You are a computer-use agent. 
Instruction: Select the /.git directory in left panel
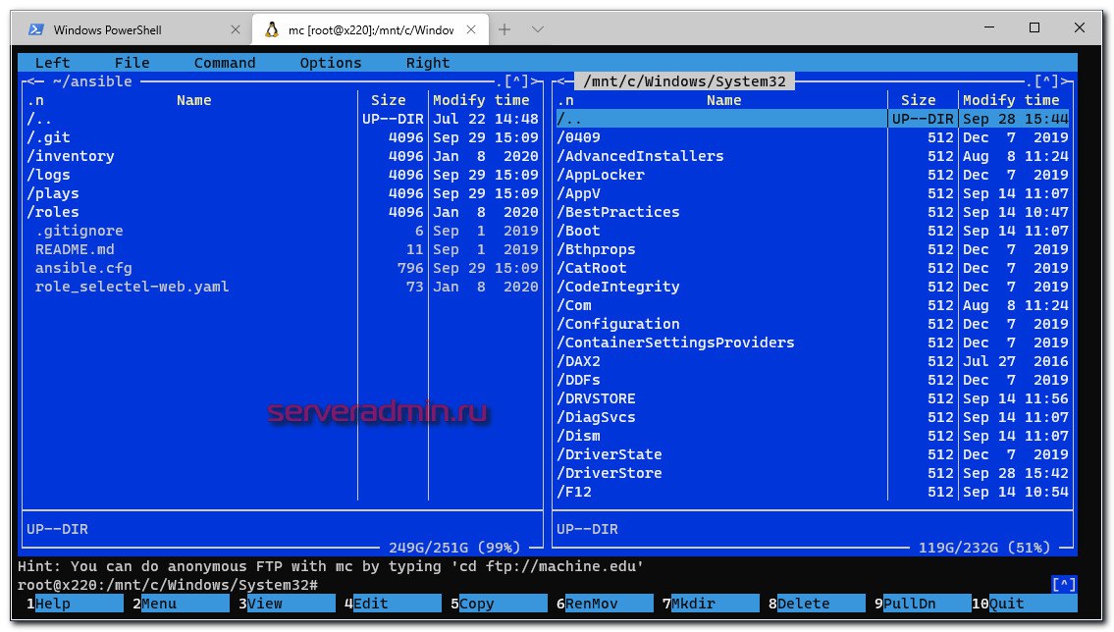click(283, 137)
